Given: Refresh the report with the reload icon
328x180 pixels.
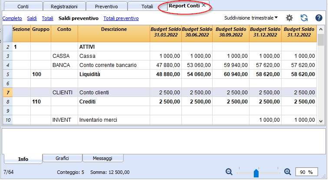Looking at the screenshot, I should [x=304, y=18].
